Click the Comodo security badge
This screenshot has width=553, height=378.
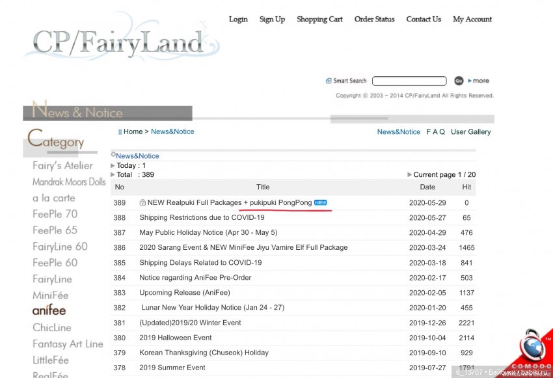coord(532,352)
